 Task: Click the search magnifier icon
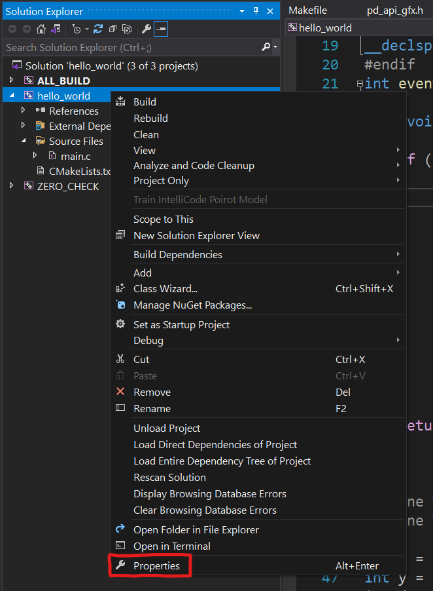(x=266, y=47)
